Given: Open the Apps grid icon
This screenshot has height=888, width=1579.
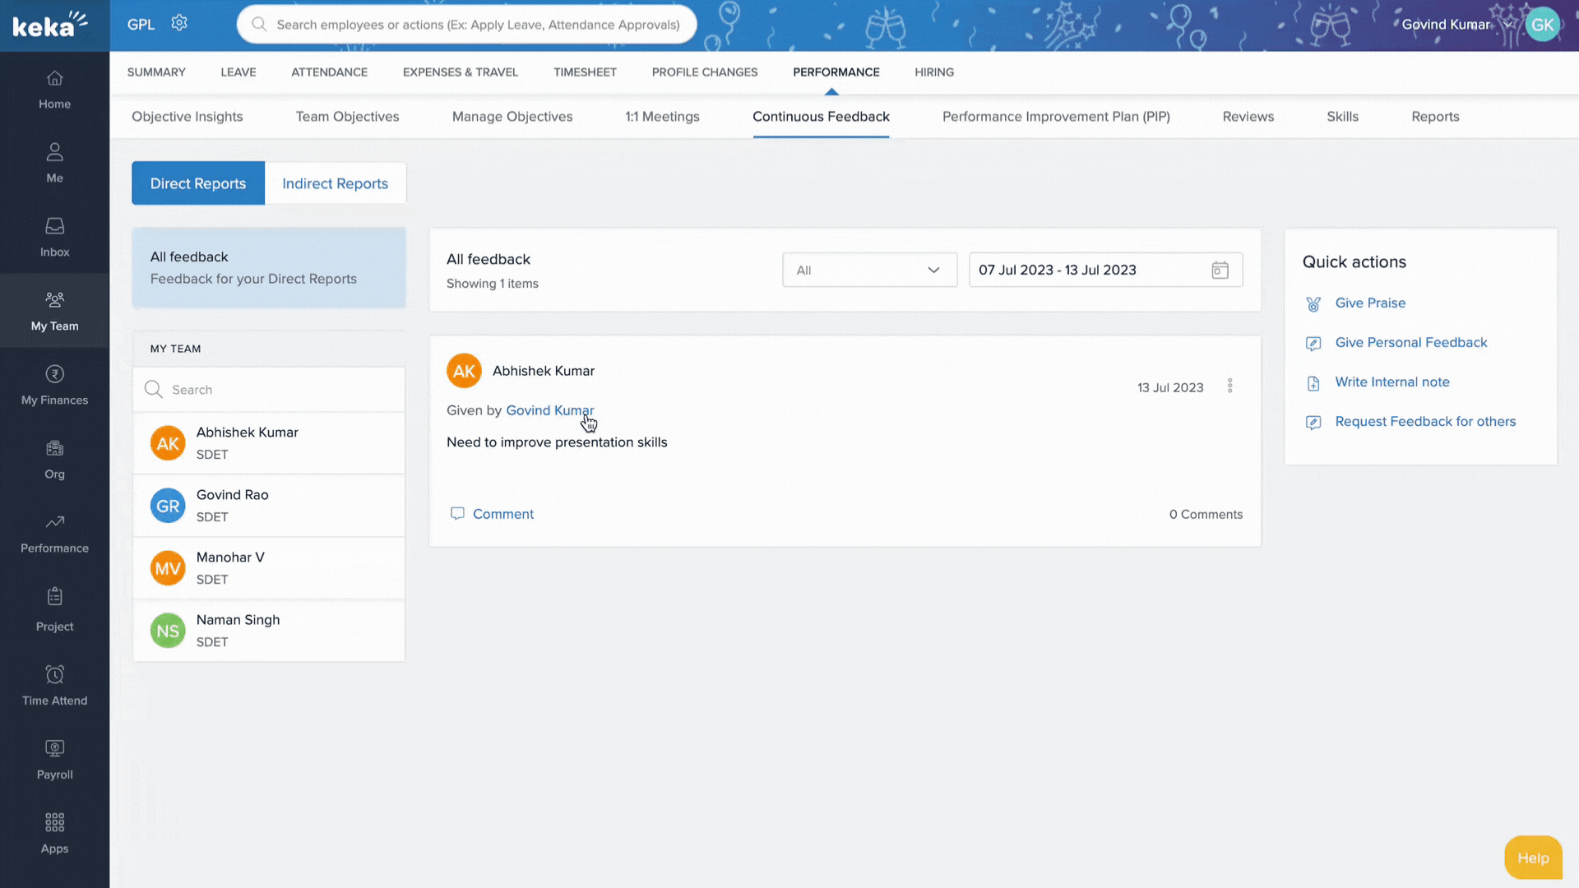Looking at the screenshot, I should pyautogui.click(x=54, y=823).
